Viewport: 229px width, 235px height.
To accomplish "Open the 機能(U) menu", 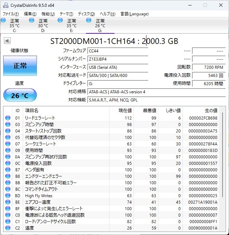I will [x=48, y=14].
